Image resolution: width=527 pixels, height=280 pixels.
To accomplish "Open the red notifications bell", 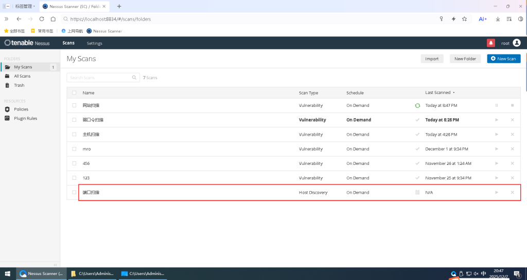I will click(490, 43).
